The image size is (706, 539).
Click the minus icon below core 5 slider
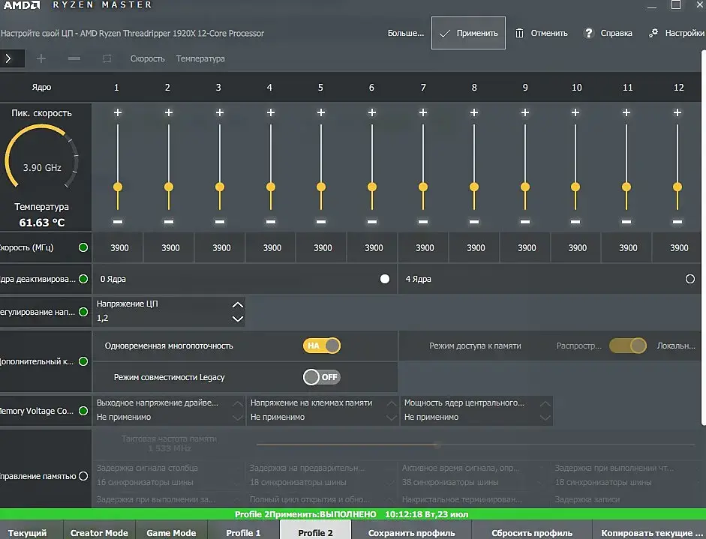pyautogui.click(x=321, y=222)
